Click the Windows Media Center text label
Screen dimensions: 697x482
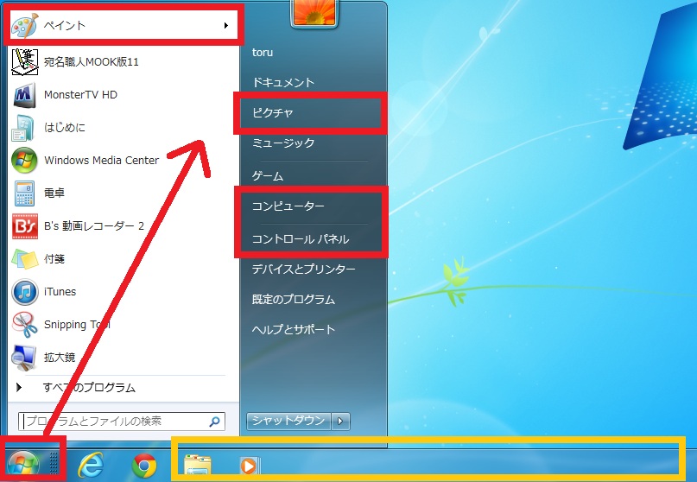101,161
